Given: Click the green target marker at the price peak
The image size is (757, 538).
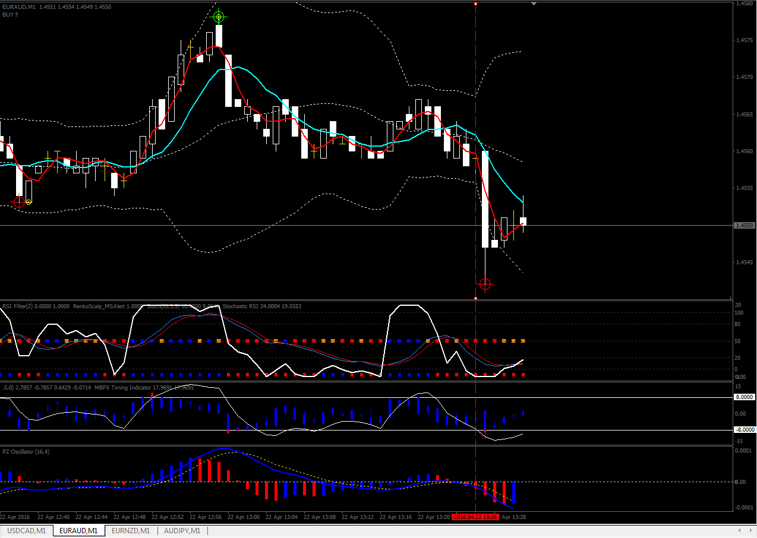Looking at the screenshot, I should 219,16.
